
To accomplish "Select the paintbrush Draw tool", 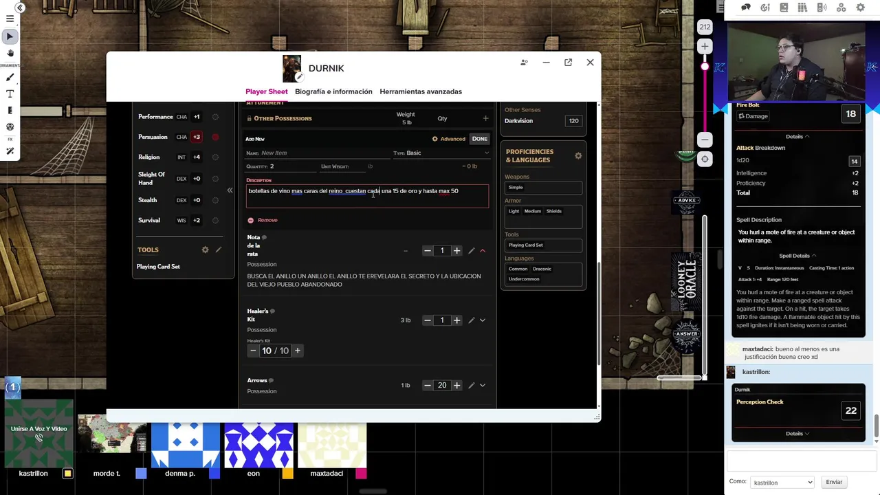I will coord(10,77).
